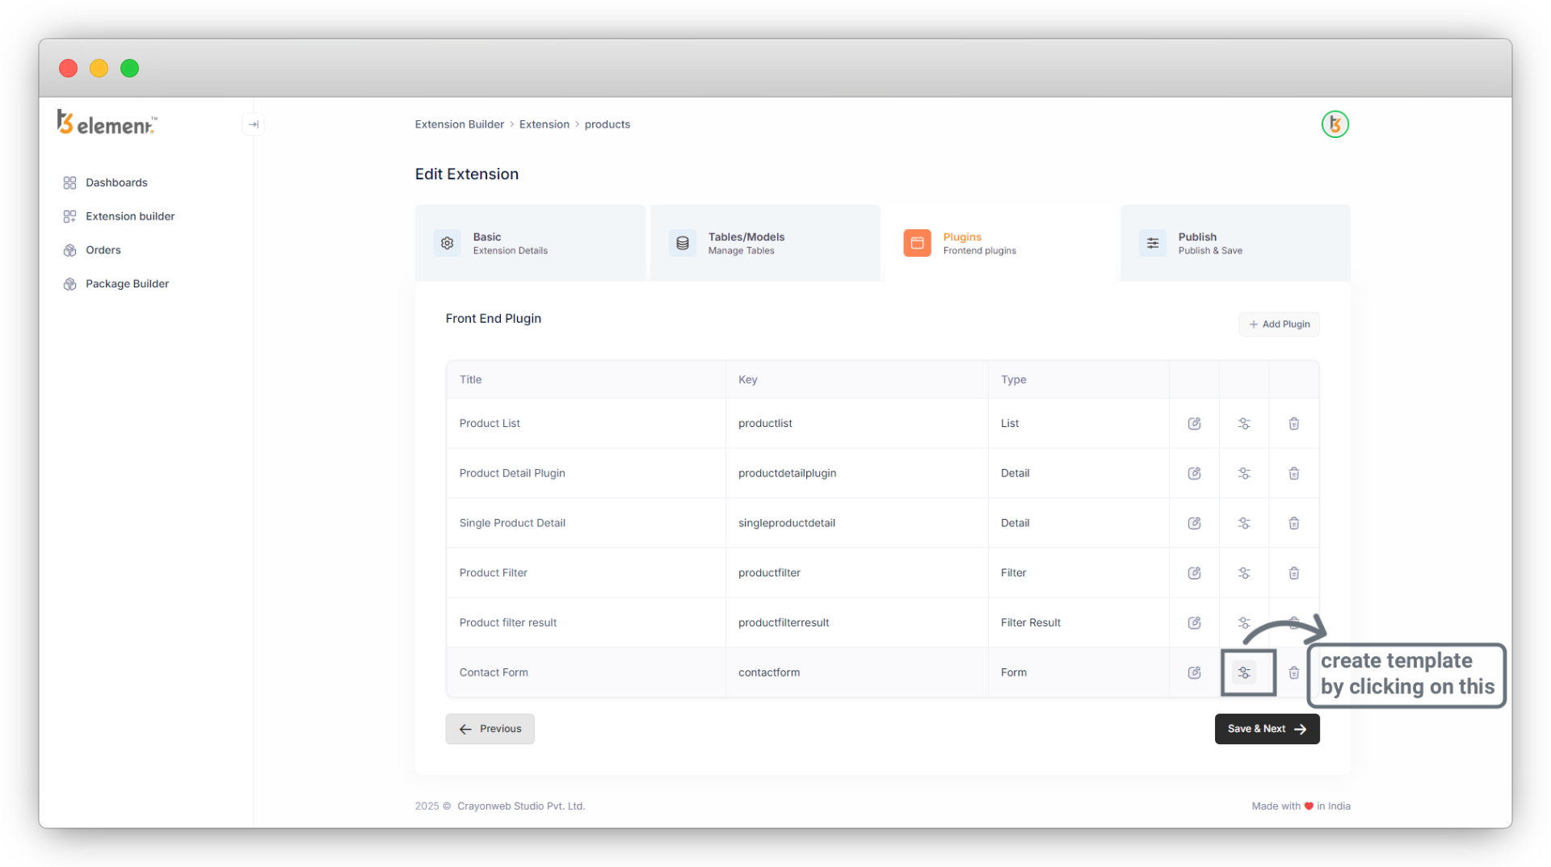This screenshot has height=867, width=1551.
Task: Delete the Product Detail Plugin row
Action: 1293,474
